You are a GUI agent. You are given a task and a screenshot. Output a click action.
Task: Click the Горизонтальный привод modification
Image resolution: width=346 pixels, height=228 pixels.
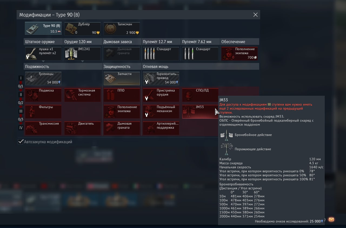161,78
